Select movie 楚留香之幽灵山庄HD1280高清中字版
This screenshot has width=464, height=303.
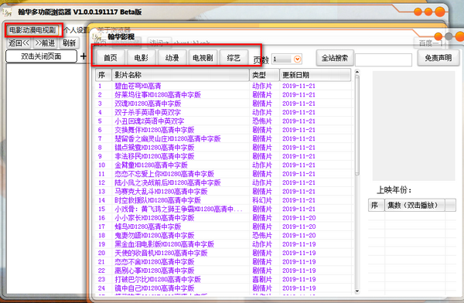[x=168, y=139]
